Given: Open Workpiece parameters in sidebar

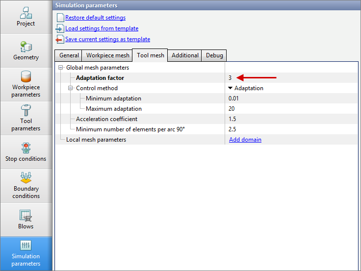Looking at the screenshot, I should [x=26, y=77].
